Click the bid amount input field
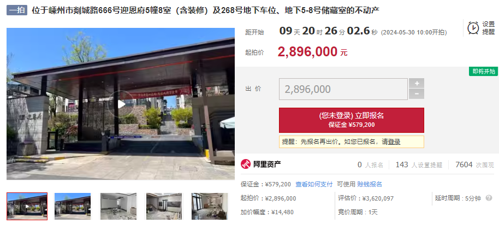Image resolution: width=499 pixels, height=229 pixels. coord(343,89)
